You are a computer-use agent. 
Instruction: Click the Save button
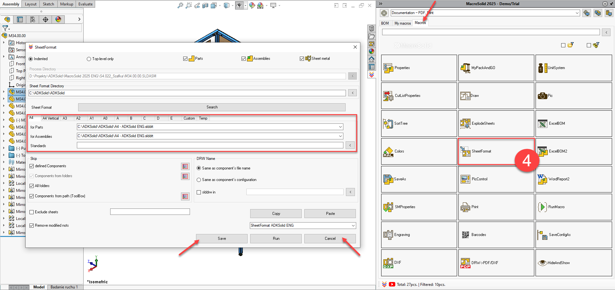click(222, 239)
